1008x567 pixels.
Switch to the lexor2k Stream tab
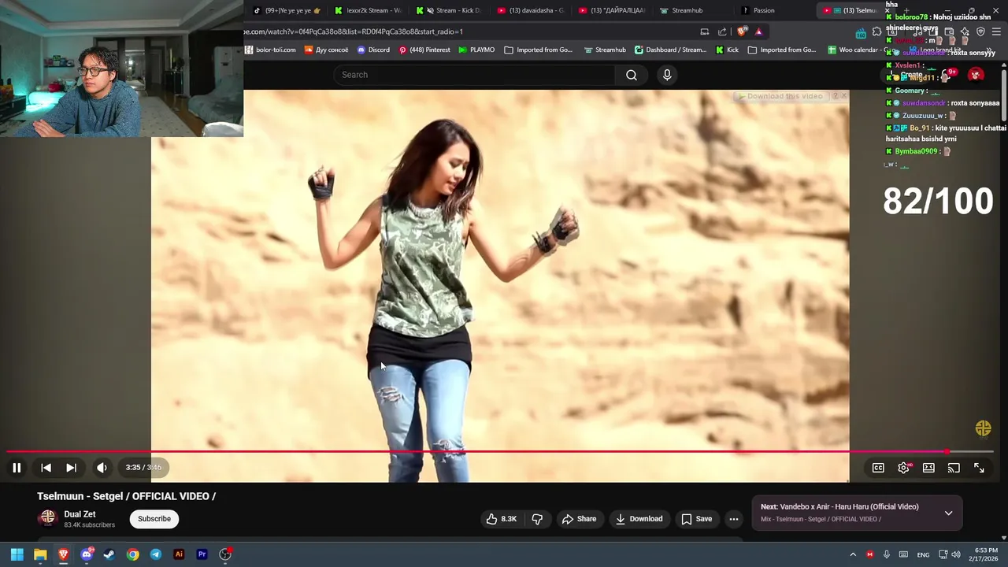point(369,10)
